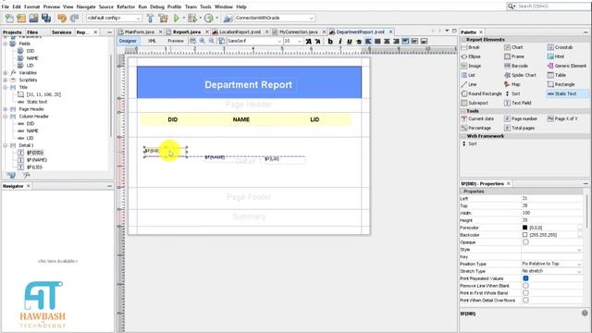Click the New File toolbar icon
Viewport: 592px width, 333px height.
point(9,18)
